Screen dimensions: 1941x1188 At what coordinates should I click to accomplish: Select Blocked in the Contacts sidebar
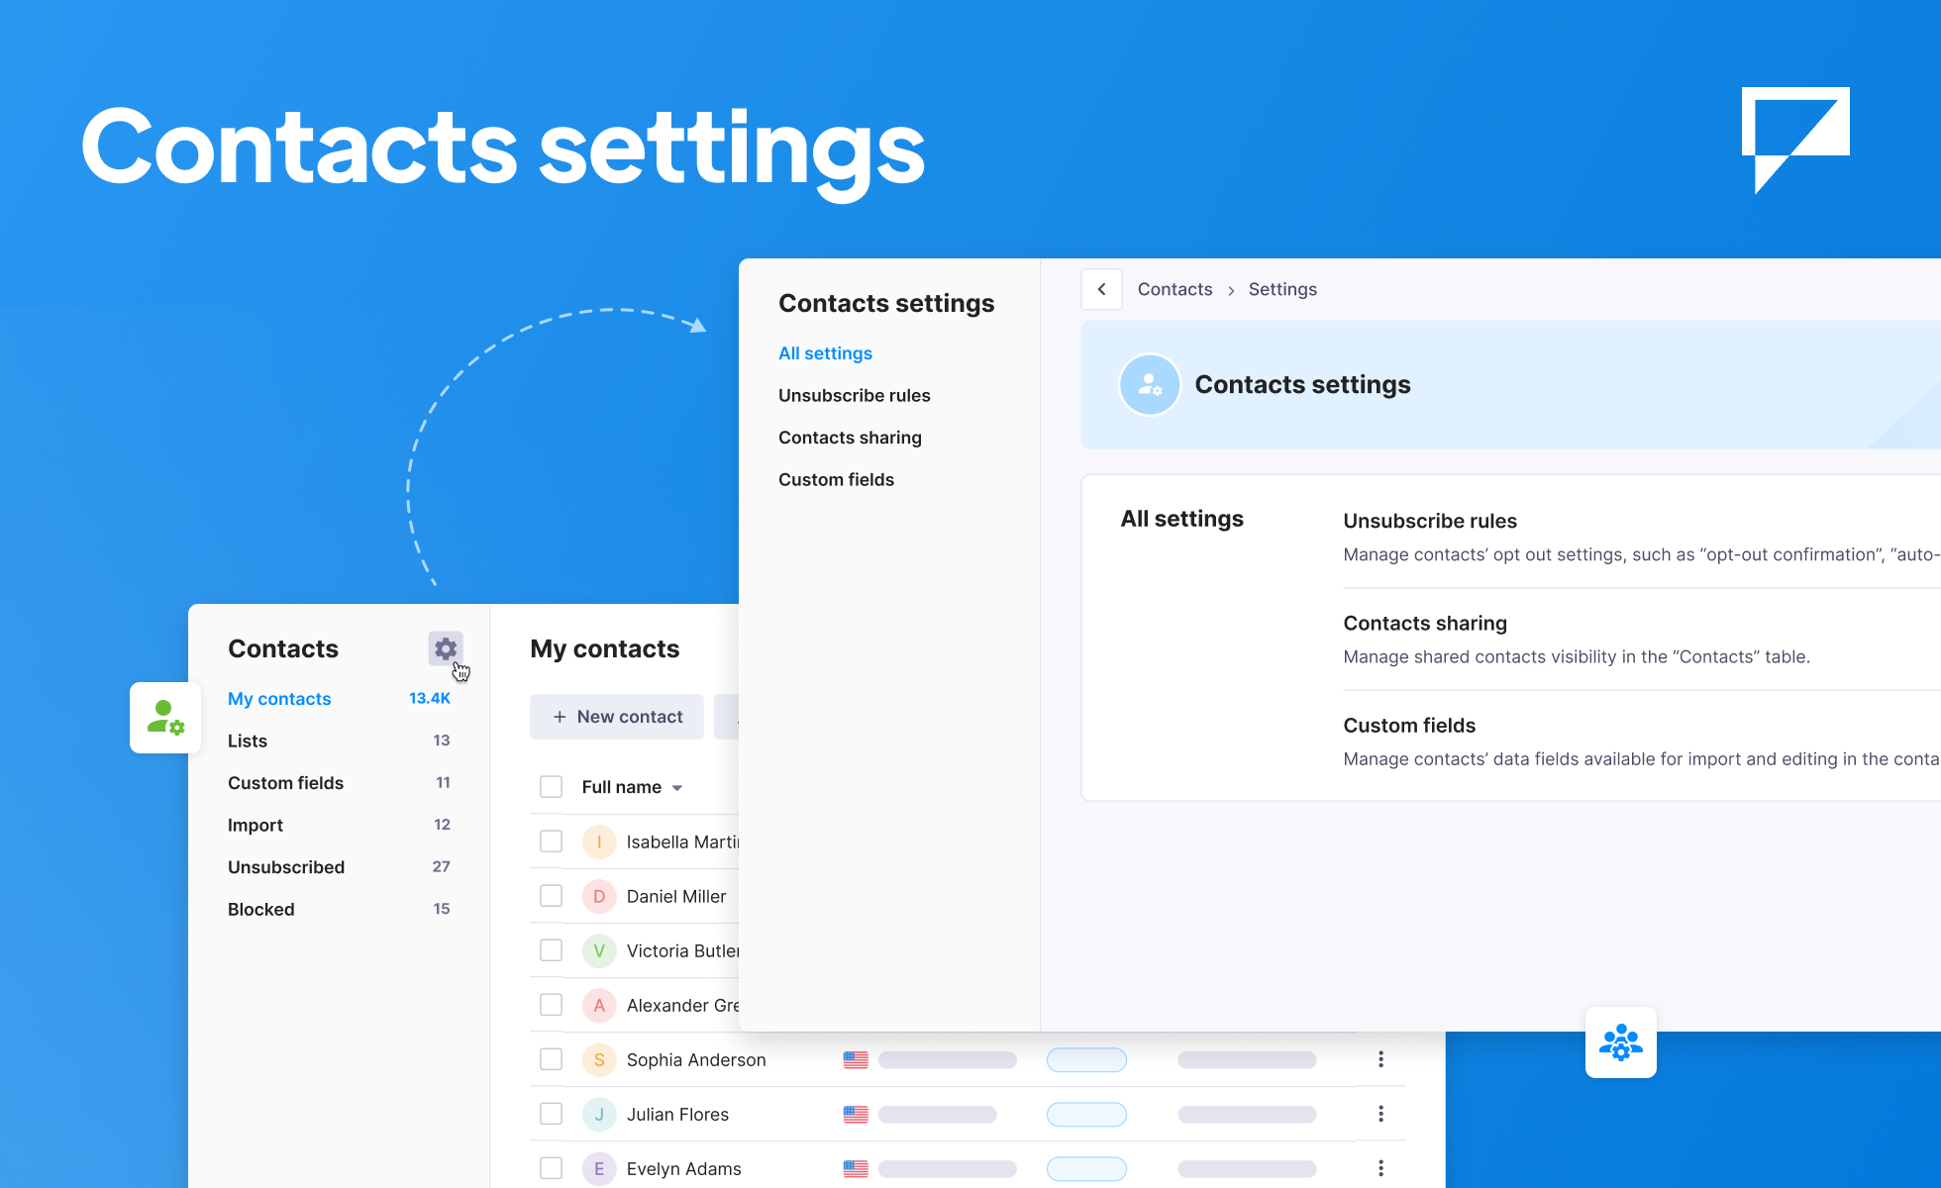pyautogui.click(x=260, y=909)
